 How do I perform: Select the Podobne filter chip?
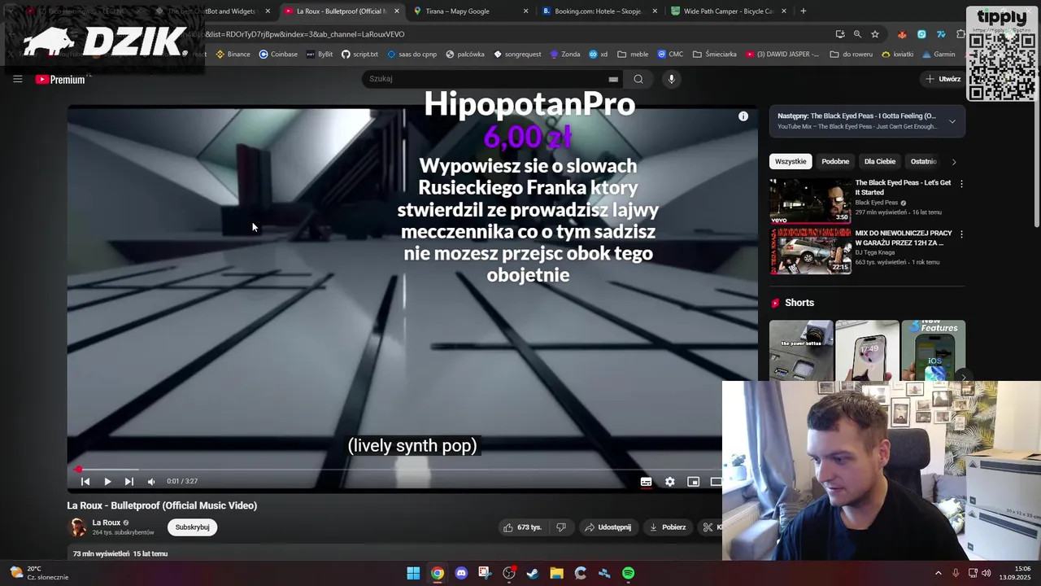click(835, 161)
